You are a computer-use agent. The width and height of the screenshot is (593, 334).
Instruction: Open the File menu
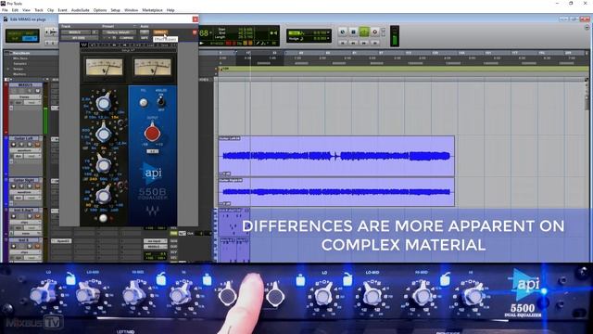[x=5, y=10]
